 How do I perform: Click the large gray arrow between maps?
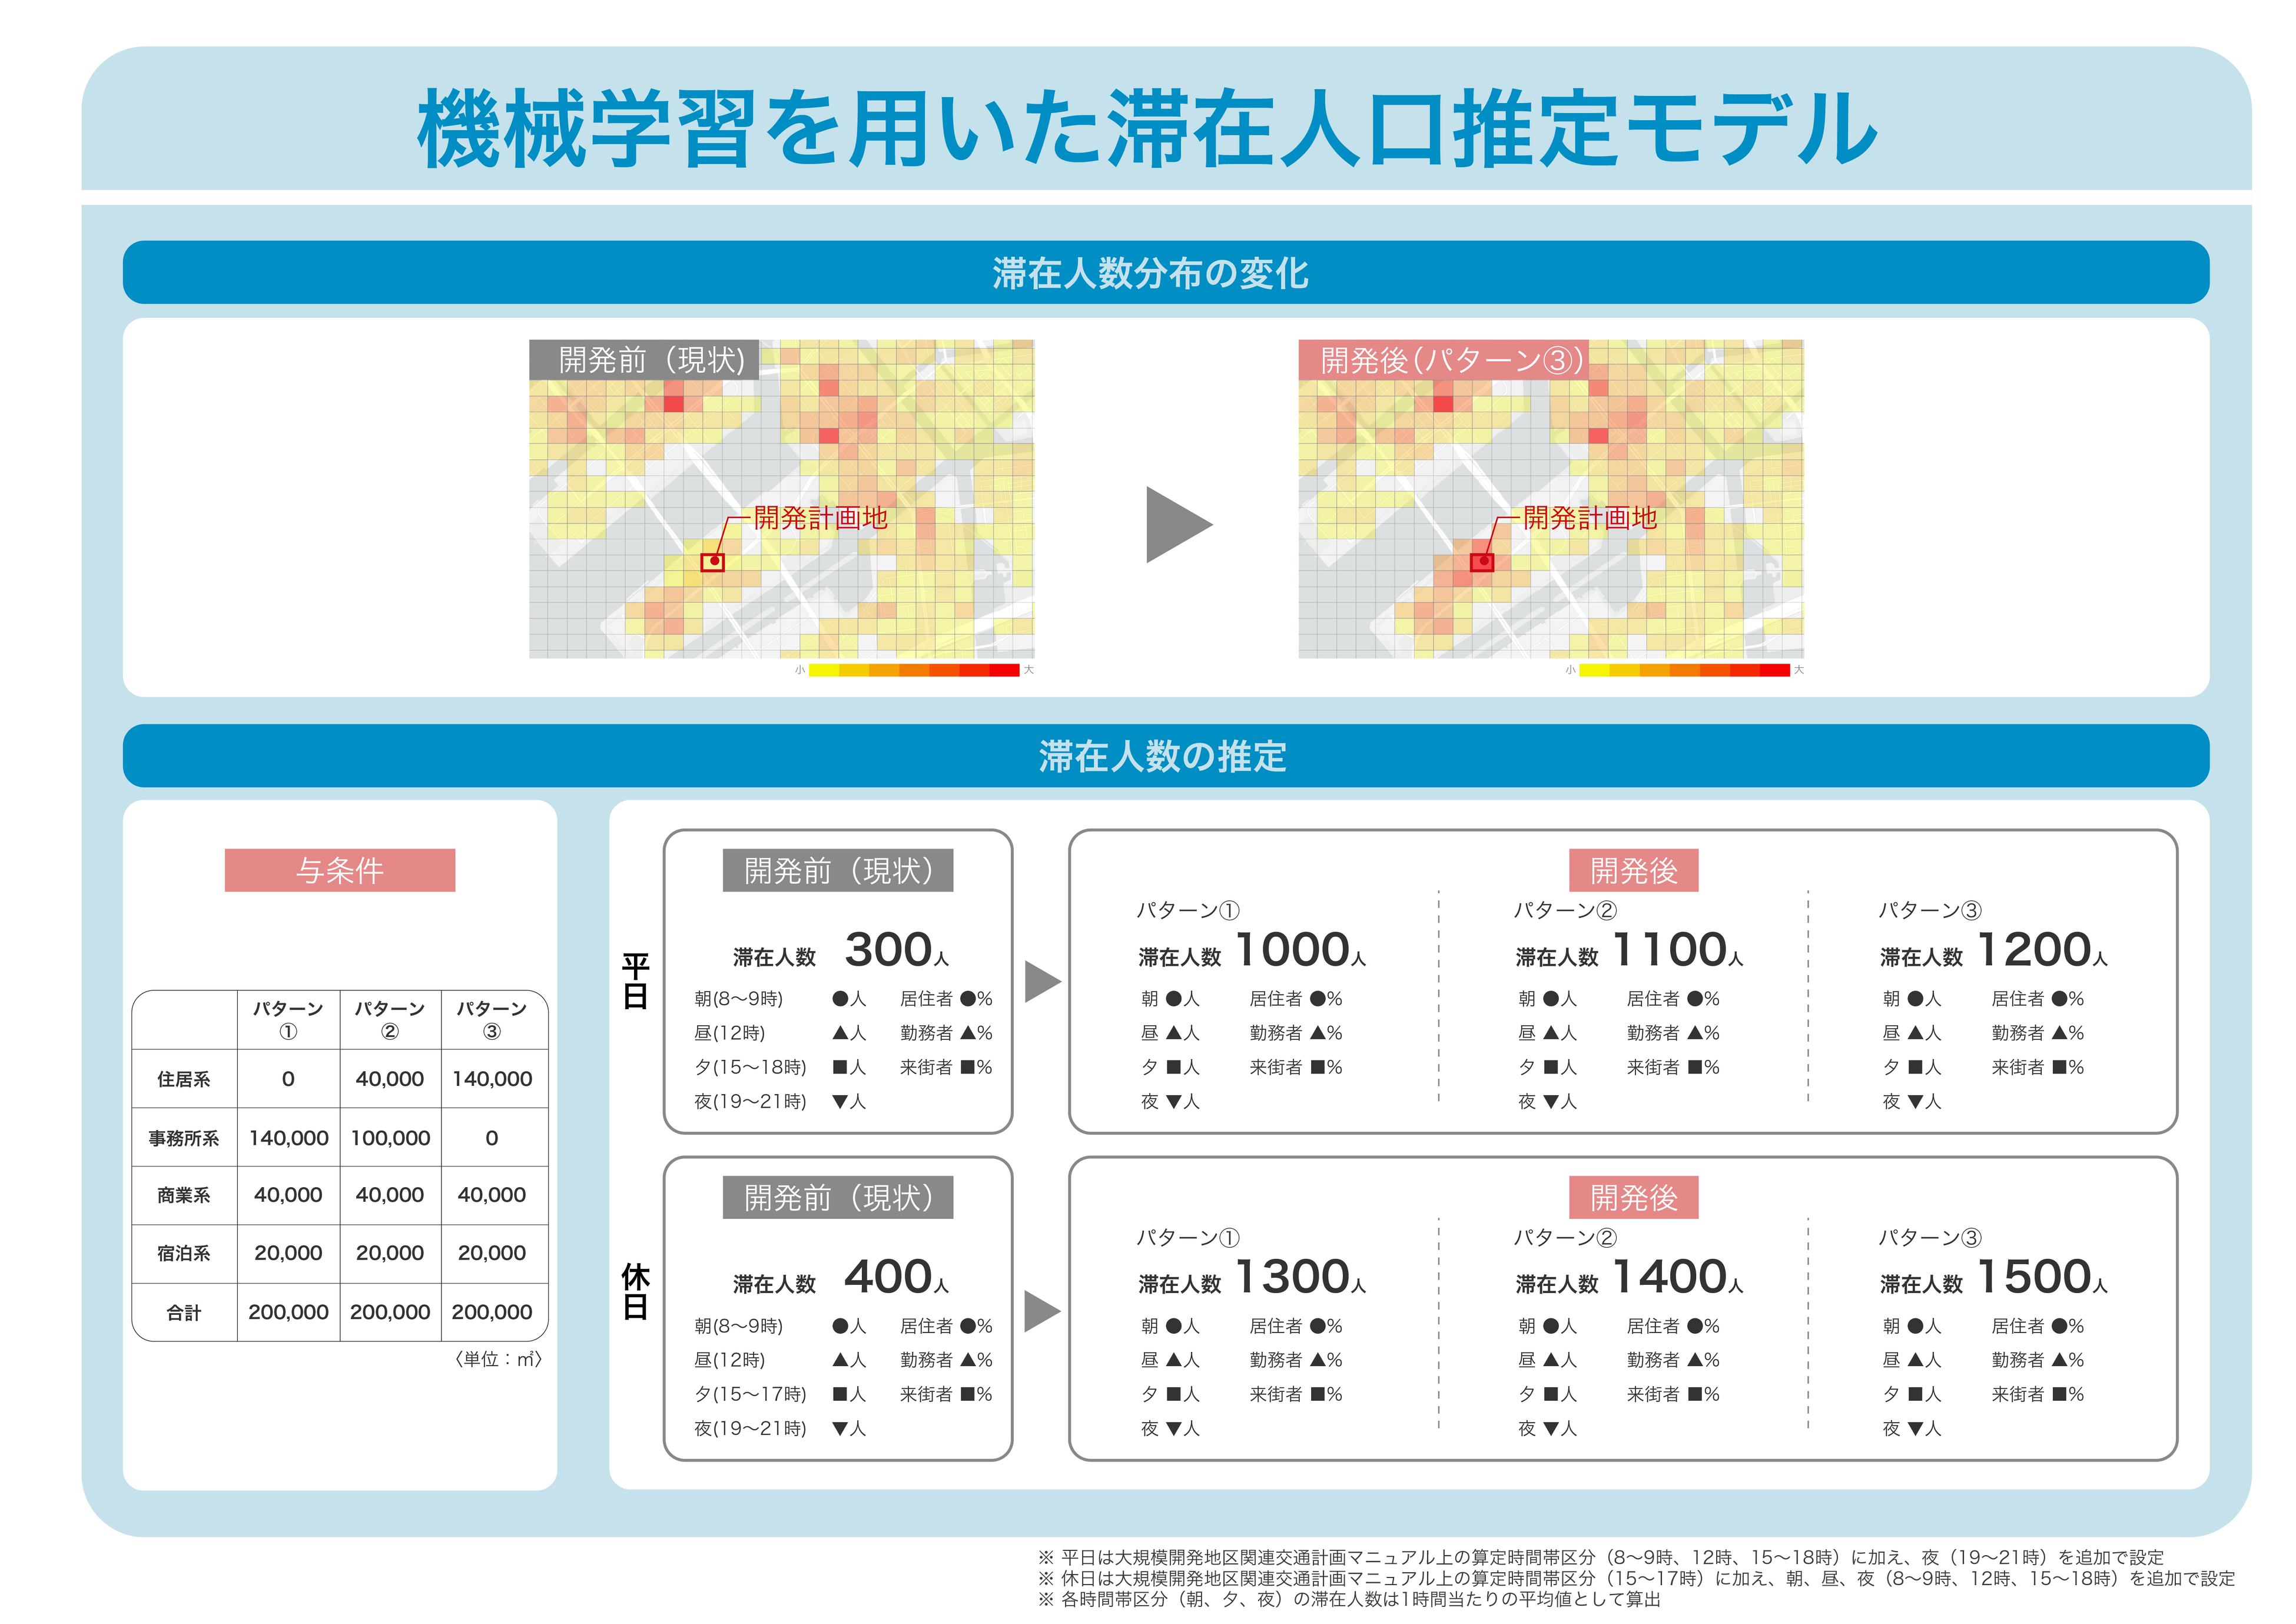[1178, 525]
